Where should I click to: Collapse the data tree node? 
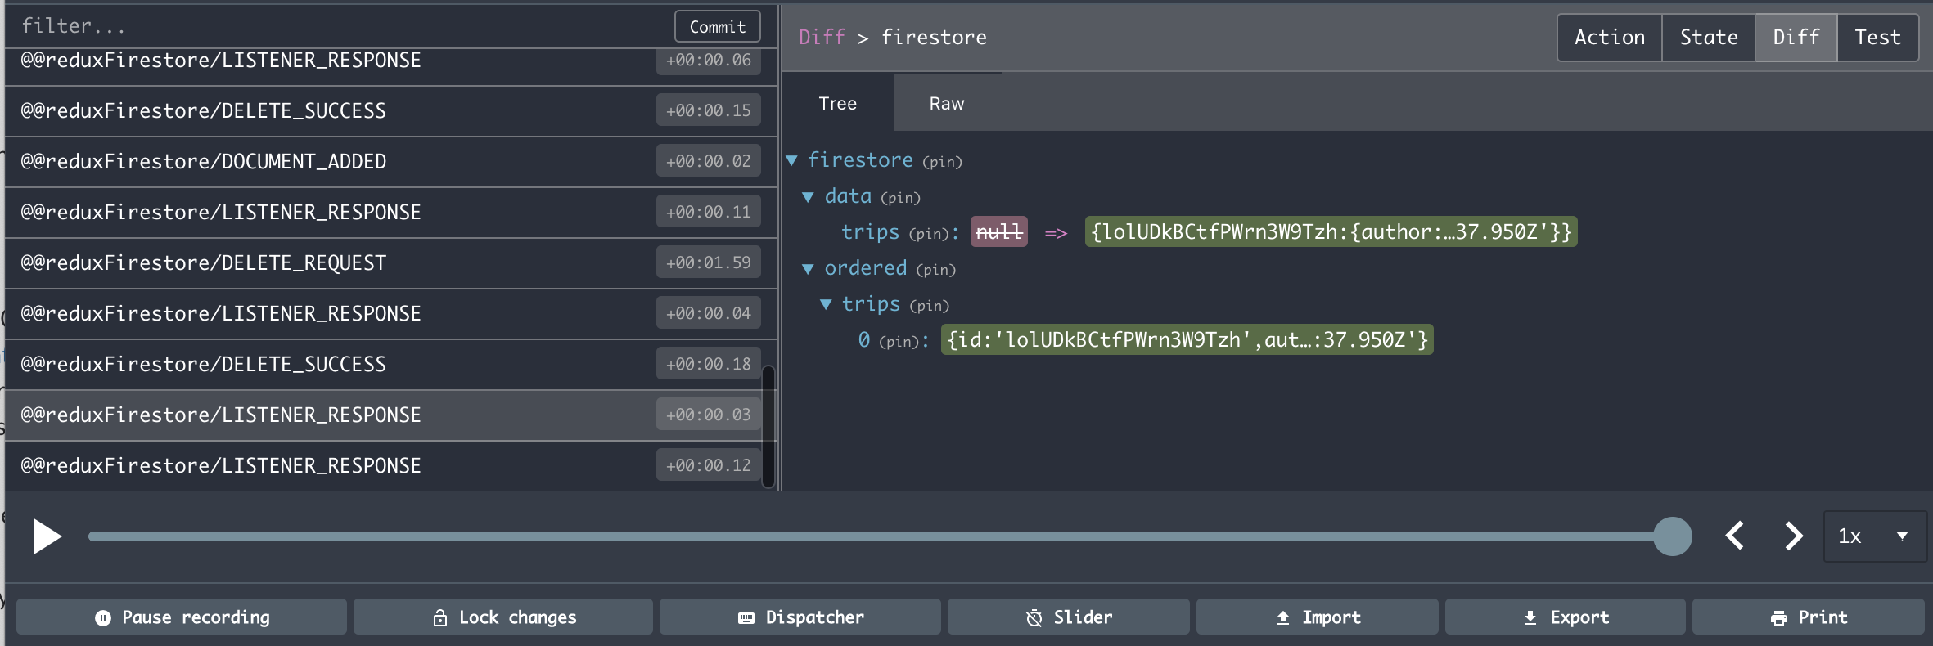808,196
